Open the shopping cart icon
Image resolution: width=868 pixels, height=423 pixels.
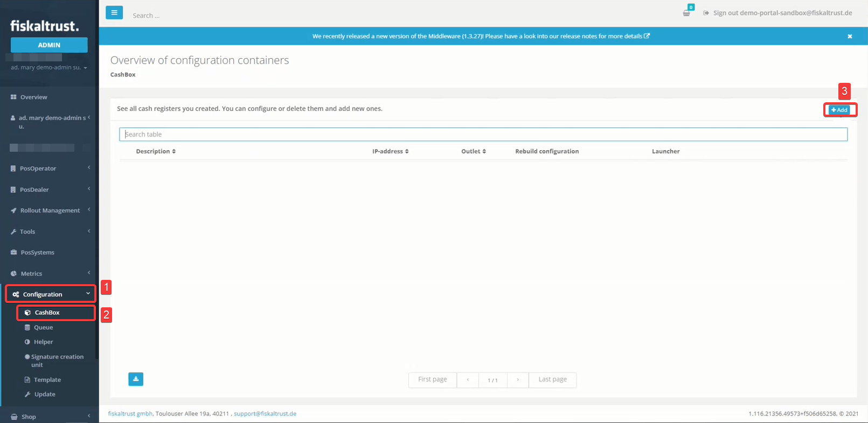[x=686, y=13]
